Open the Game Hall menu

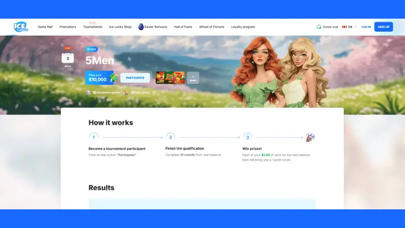pos(45,26)
